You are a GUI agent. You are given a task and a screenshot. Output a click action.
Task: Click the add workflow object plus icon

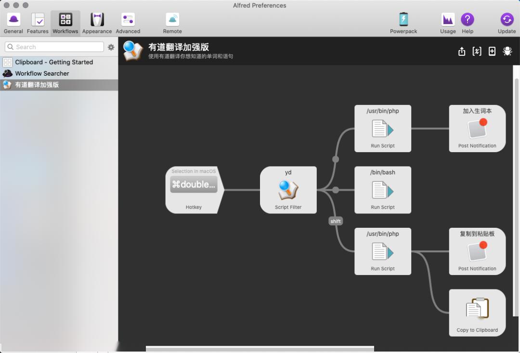point(492,52)
